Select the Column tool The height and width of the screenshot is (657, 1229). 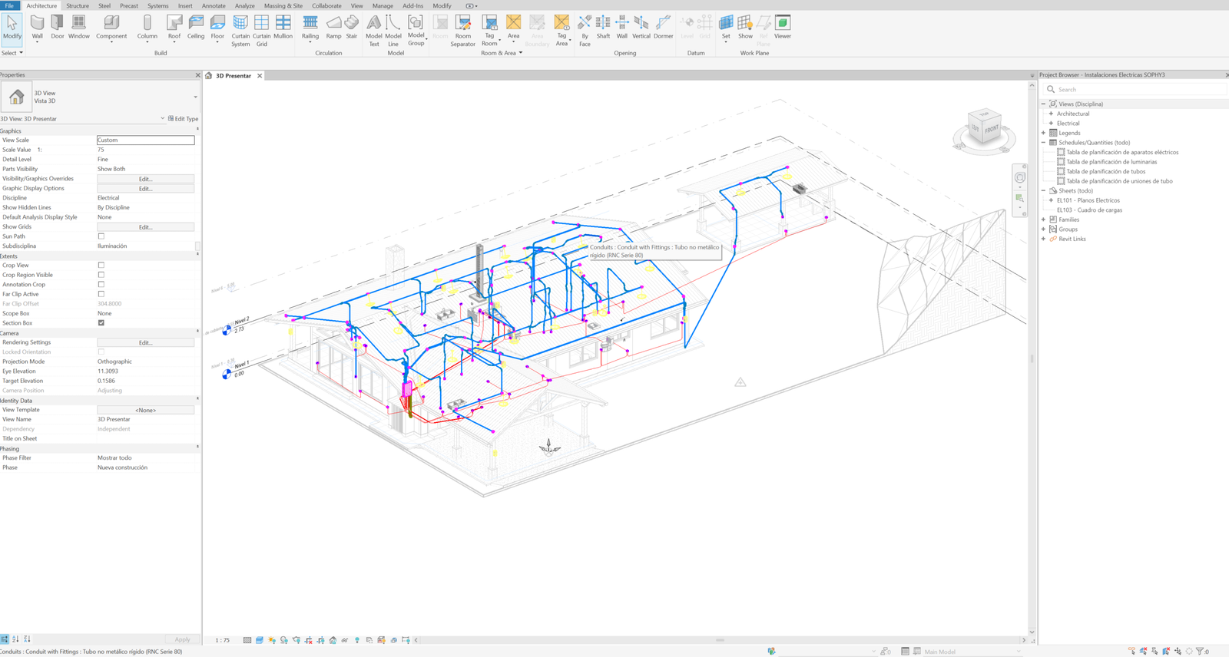(x=147, y=28)
